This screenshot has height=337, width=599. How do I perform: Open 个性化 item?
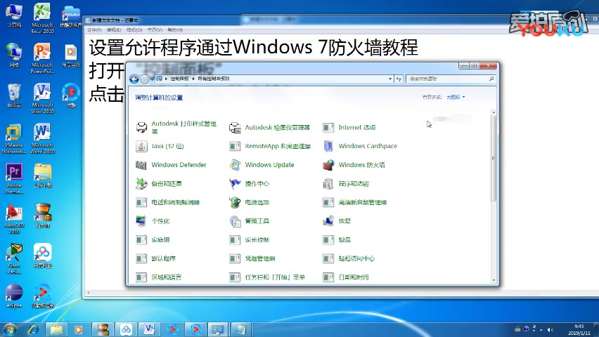153,221
